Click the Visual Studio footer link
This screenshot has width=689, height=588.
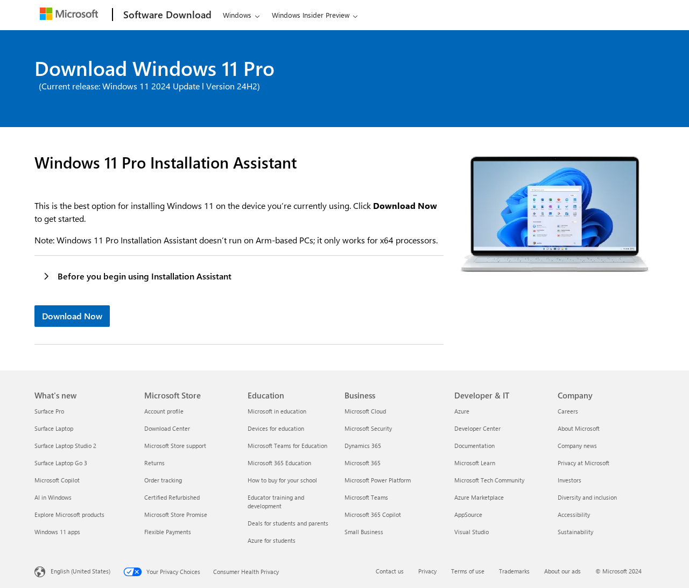pyautogui.click(x=472, y=532)
